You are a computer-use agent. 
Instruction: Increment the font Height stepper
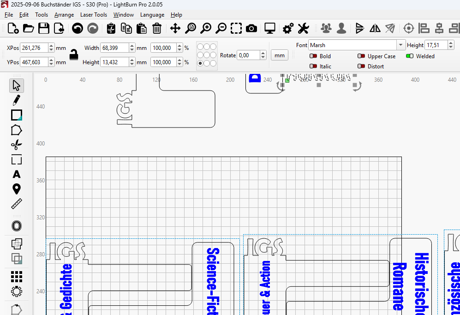(451, 43)
